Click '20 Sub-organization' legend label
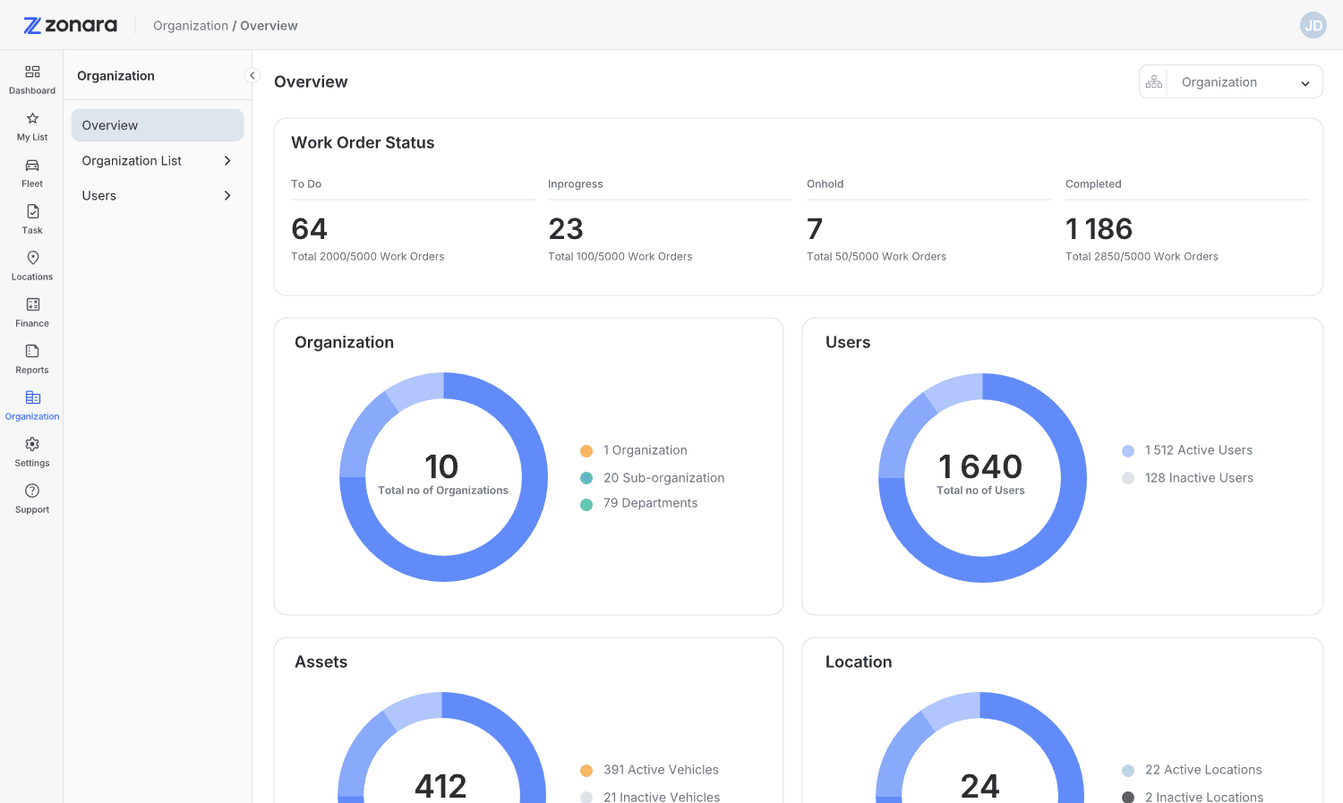This screenshot has width=1343, height=803. pos(664,478)
